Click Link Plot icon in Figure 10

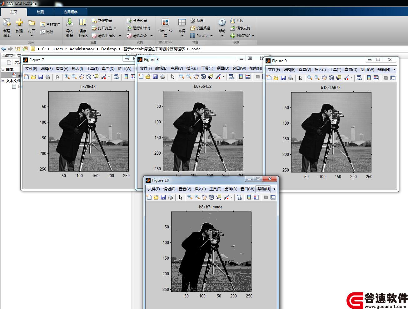[x=239, y=197]
